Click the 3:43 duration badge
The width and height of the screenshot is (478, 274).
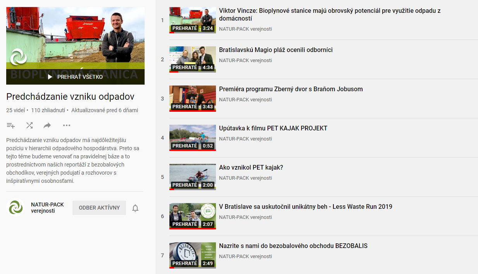(x=208, y=107)
